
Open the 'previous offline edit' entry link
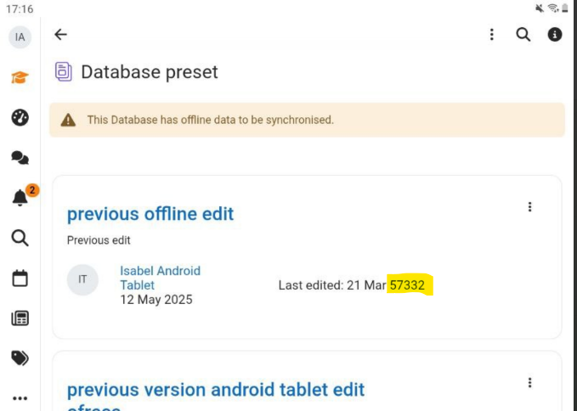tap(150, 214)
